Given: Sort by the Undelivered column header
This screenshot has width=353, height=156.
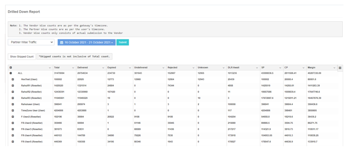Looking at the screenshot, I should (140, 68).
